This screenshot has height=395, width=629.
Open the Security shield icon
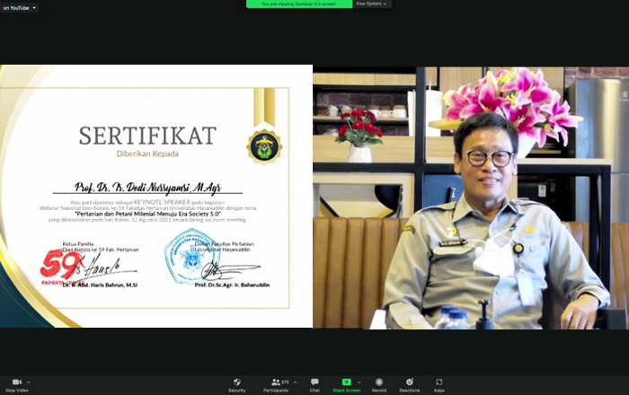click(237, 382)
